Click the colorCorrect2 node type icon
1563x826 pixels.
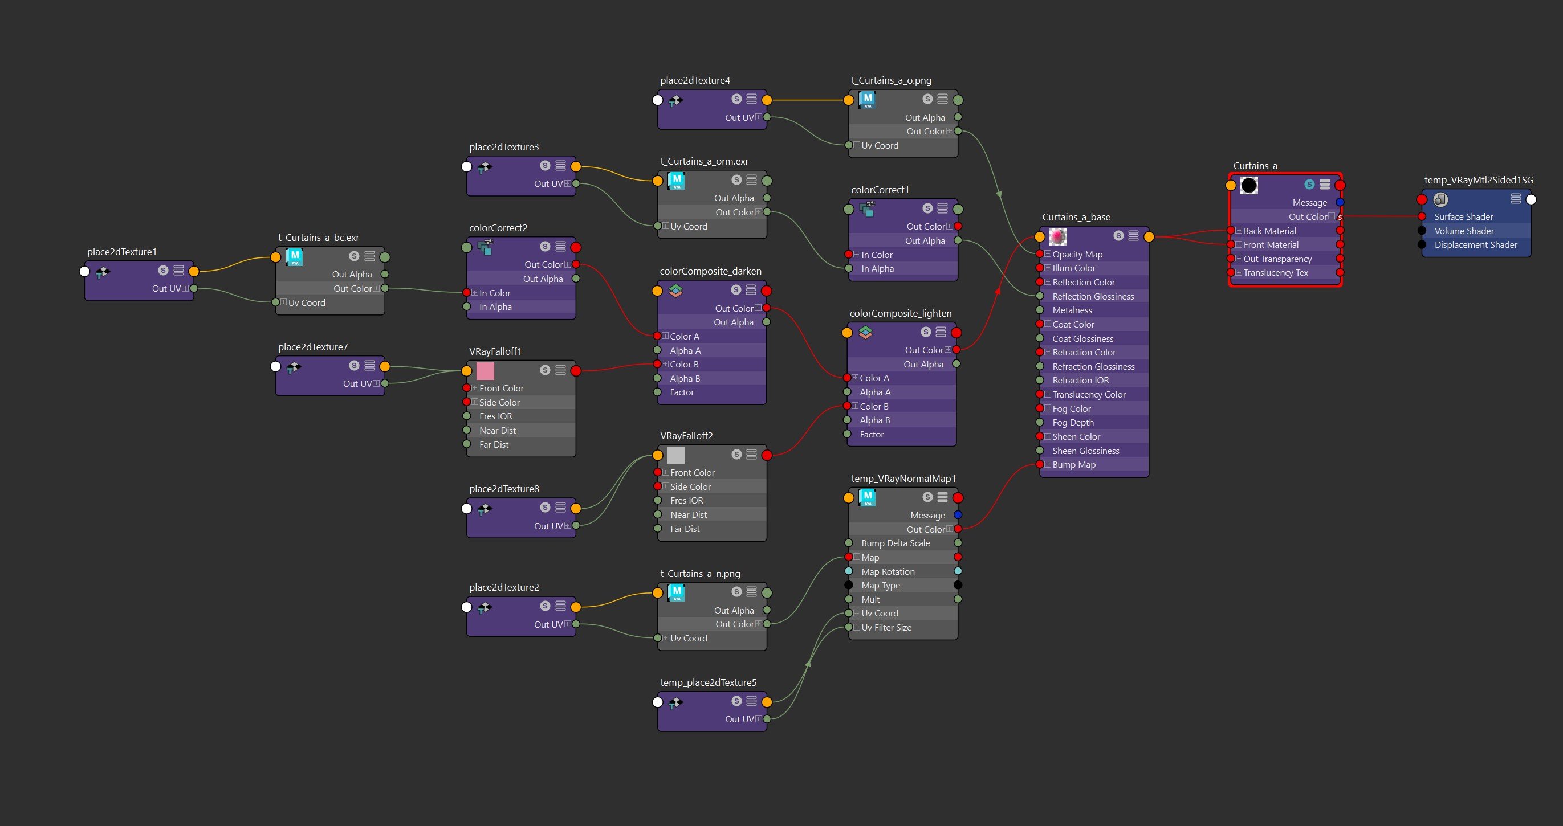[x=486, y=247]
